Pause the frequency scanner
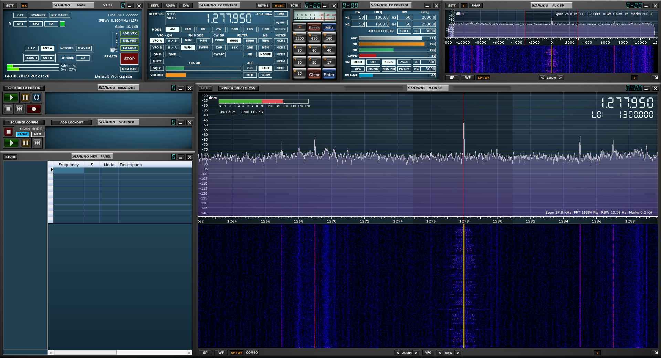Image resolution: width=661 pixels, height=358 pixels. [x=25, y=143]
